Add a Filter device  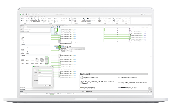pyautogui.click(x=45, y=18)
